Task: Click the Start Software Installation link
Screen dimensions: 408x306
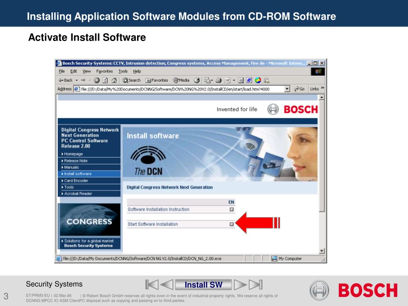Action: (153, 224)
